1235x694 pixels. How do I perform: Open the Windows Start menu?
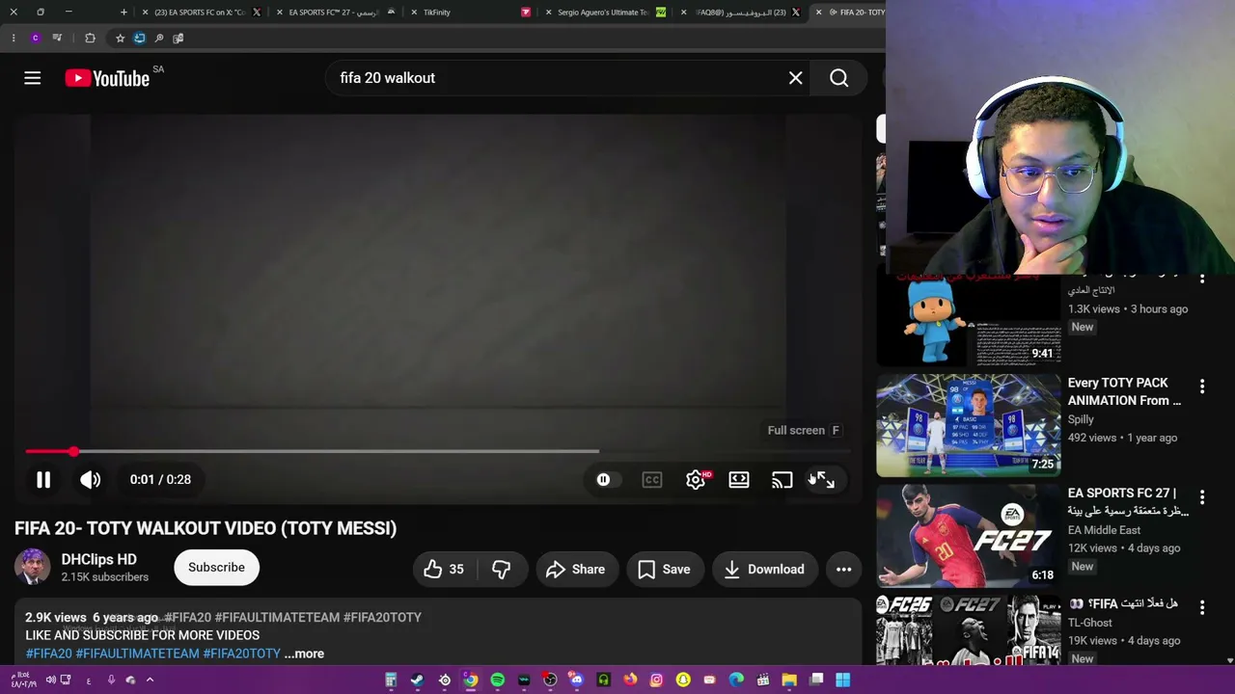(x=842, y=680)
